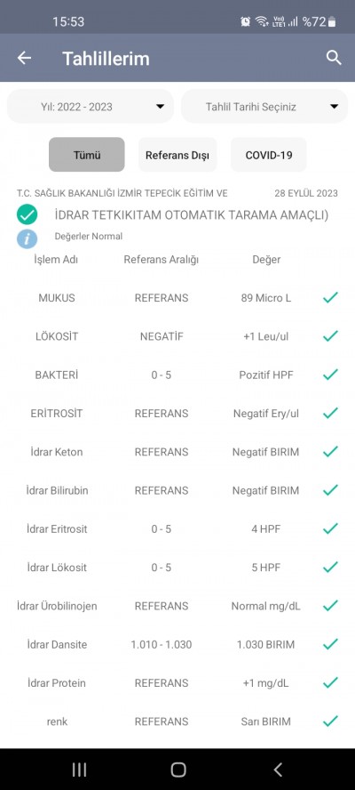The height and width of the screenshot is (790, 355).
Task: Tap the checkmark beside MUKUS result
Action: (x=330, y=298)
